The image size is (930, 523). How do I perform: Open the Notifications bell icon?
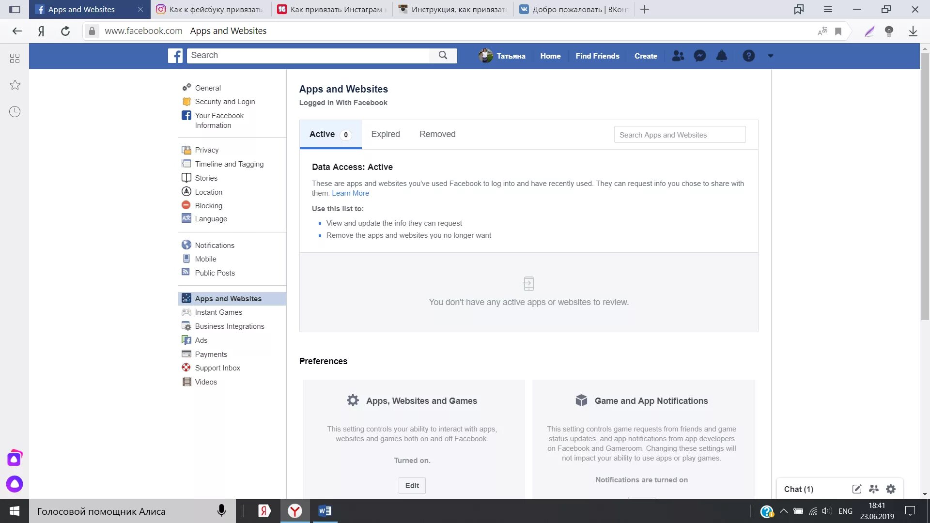[721, 56]
